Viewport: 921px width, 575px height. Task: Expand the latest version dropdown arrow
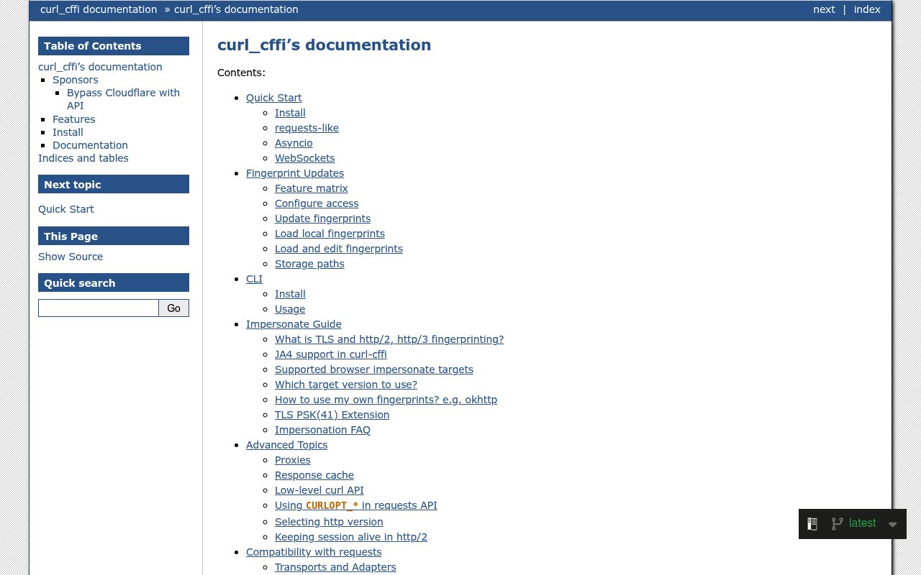(x=892, y=525)
